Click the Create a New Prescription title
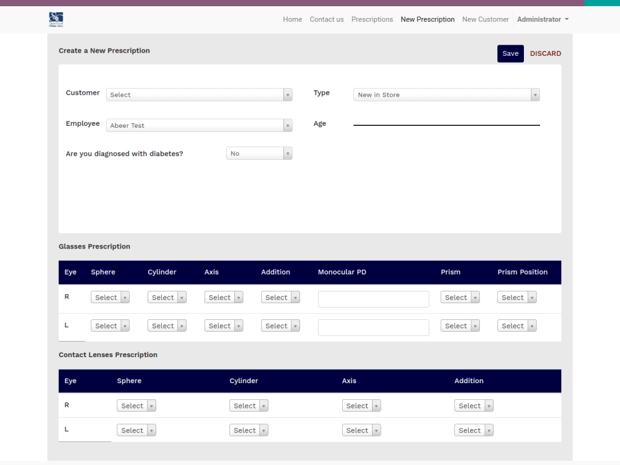 [x=104, y=51]
